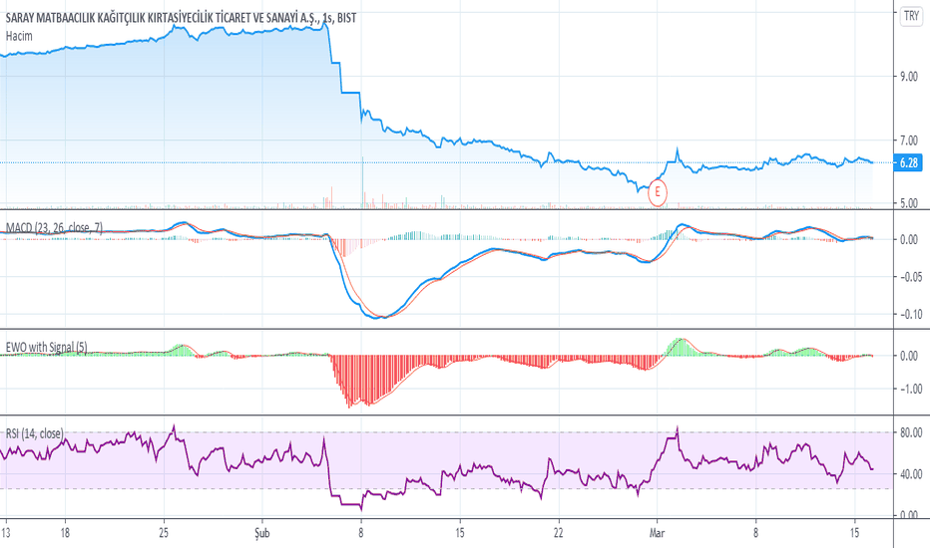Select the EWO with Signal (5) legend
The image size is (930, 548).
[x=46, y=347]
